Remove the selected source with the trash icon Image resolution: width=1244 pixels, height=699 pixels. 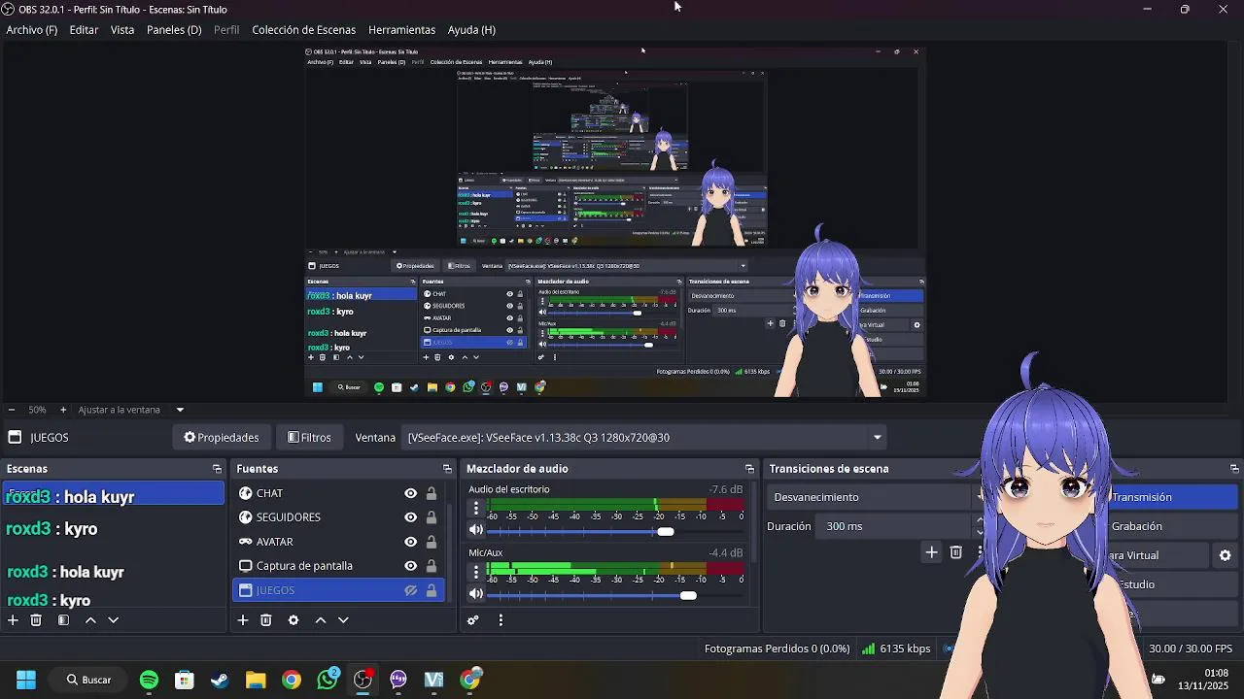(265, 620)
